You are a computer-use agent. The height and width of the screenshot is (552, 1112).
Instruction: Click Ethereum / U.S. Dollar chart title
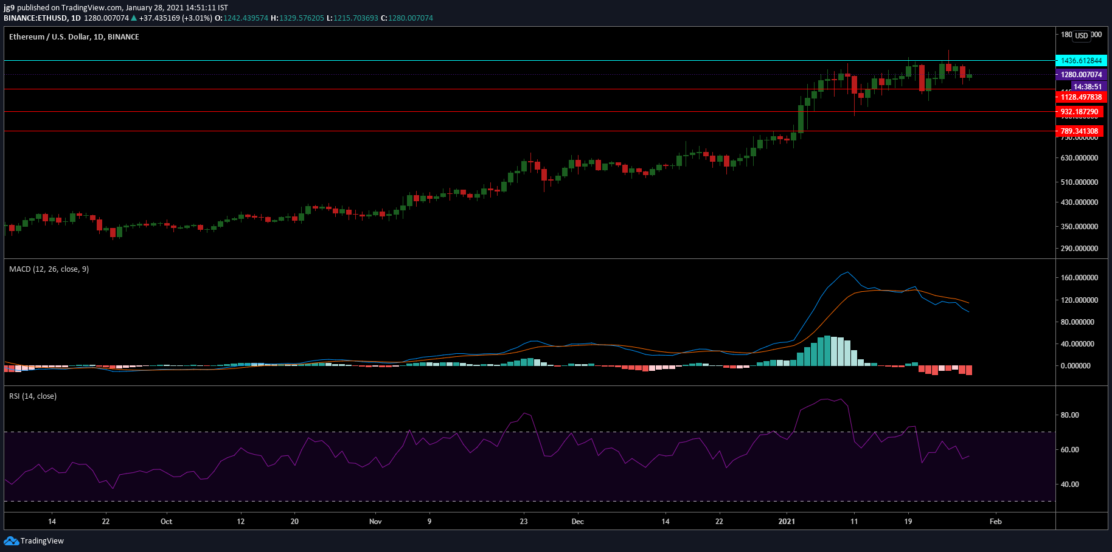[74, 37]
